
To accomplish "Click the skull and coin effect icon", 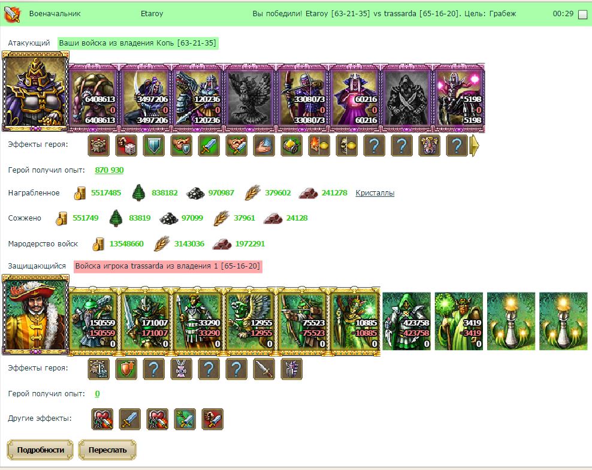I will (346, 146).
